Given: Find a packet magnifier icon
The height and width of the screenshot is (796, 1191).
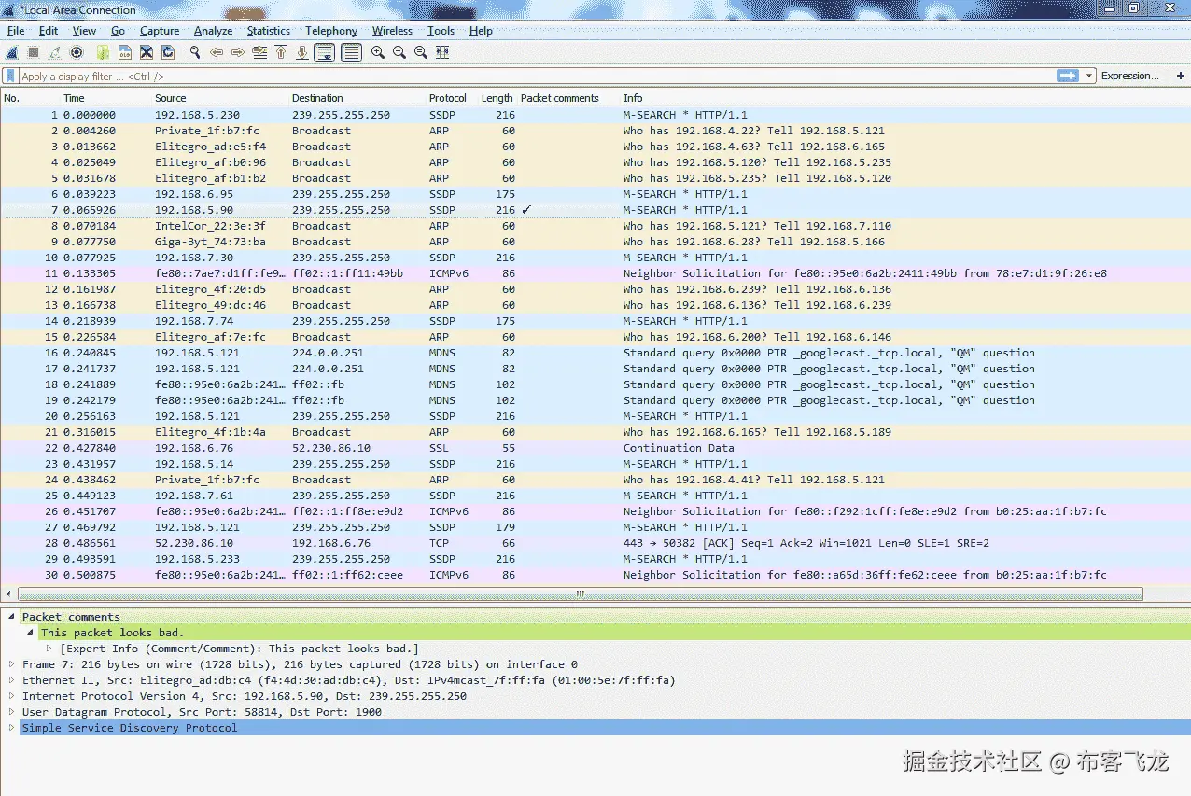Looking at the screenshot, I should tap(195, 53).
